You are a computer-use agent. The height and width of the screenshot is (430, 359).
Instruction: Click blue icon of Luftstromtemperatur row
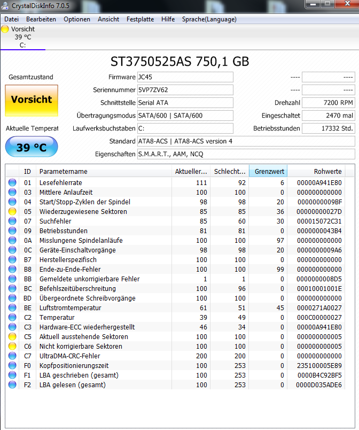click(x=12, y=308)
